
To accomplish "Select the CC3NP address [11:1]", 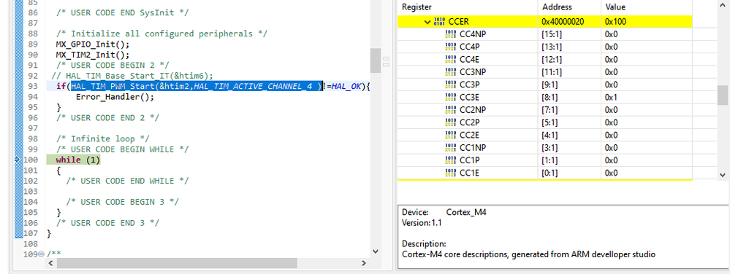I will 552,72.
